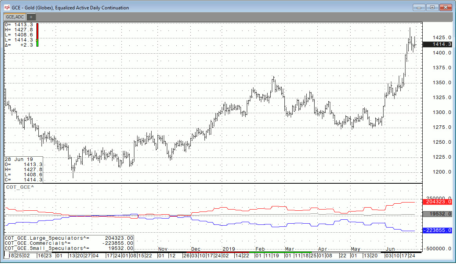Maximize the Gold chart window
Viewport: 456px width, 264px height.
[x=432, y=7]
